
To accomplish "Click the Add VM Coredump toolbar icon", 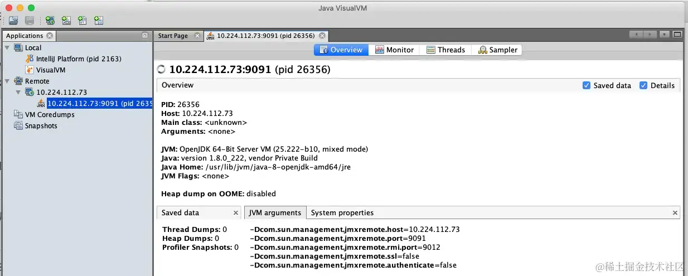I will [x=83, y=21].
